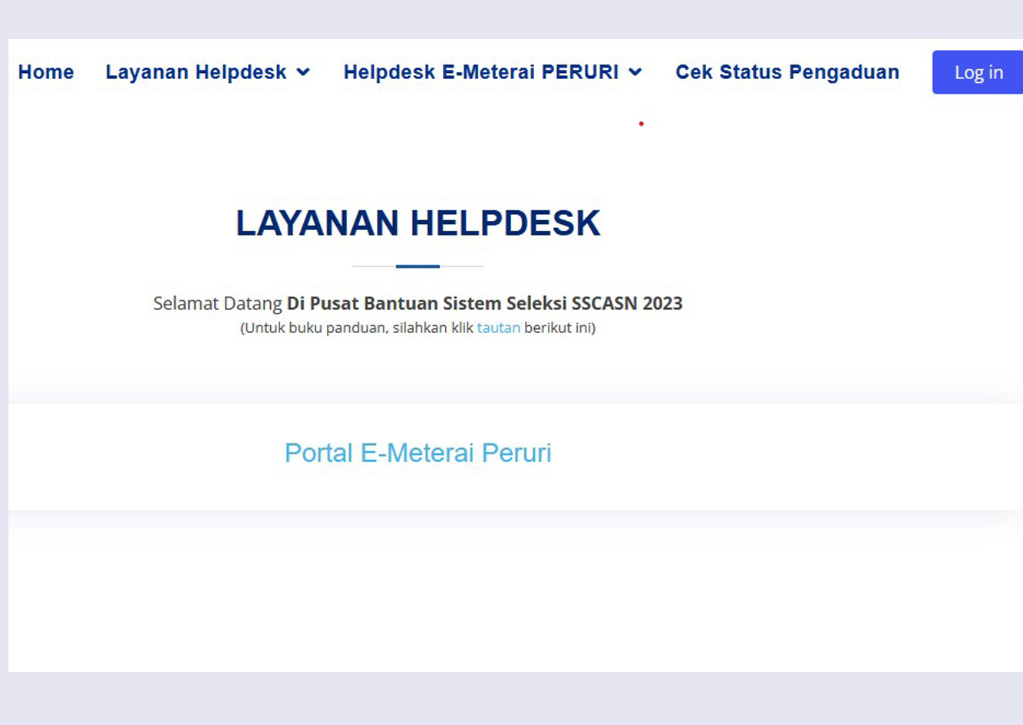Follow the 'tautan' guidebook link
Screen dimensions: 1023x725
pyautogui.click(x=499, y=328)
